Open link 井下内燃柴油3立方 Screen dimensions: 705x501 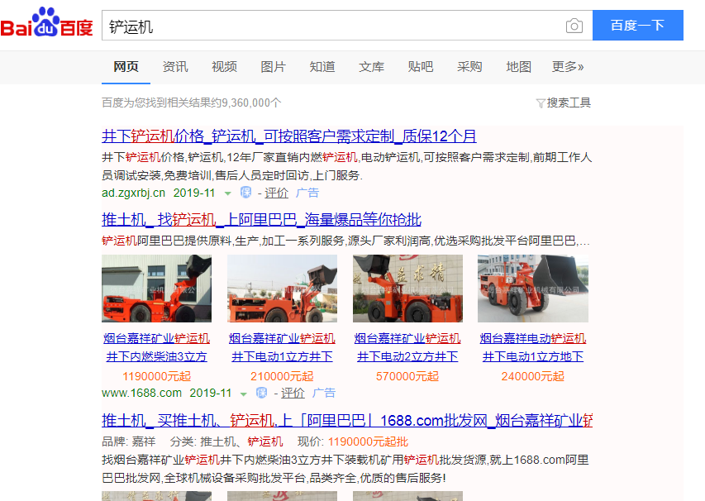click(156, 356)
